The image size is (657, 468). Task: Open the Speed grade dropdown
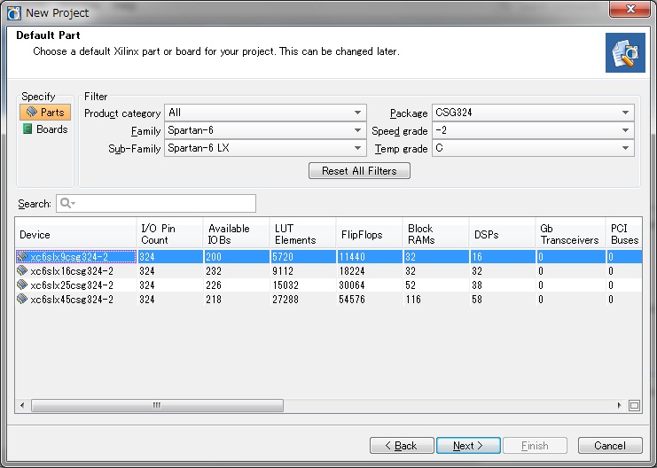click(533, 130)
